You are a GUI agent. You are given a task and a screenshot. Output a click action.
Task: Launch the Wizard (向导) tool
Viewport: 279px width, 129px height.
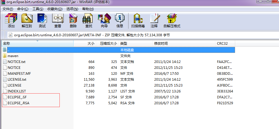(104, 19)
